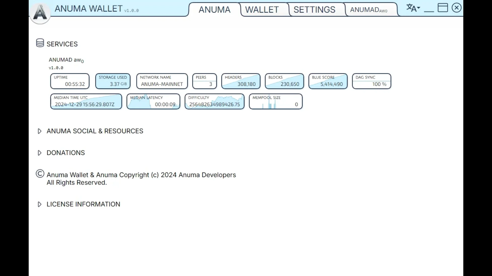Click the Services database icon

[40, 43]
